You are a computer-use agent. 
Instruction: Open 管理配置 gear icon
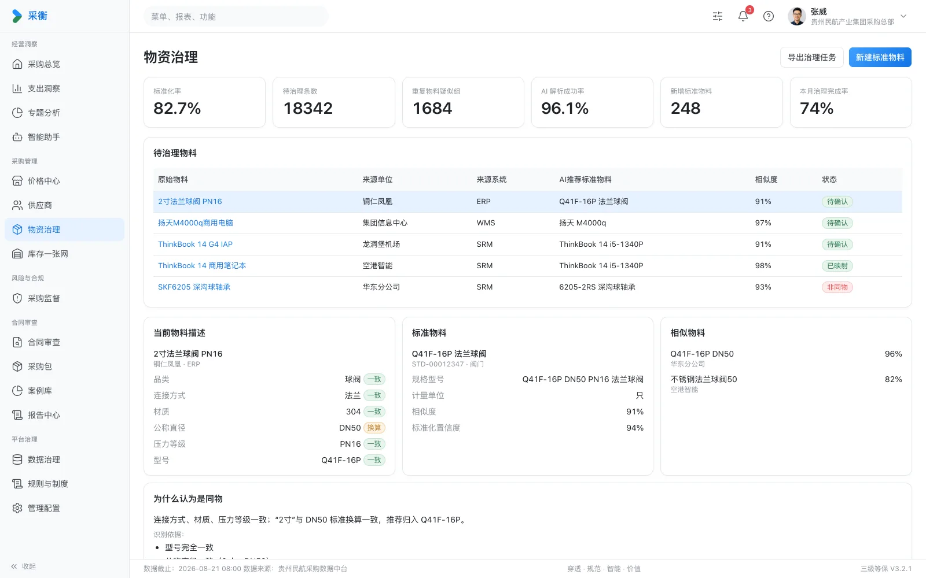coord(17,508)
